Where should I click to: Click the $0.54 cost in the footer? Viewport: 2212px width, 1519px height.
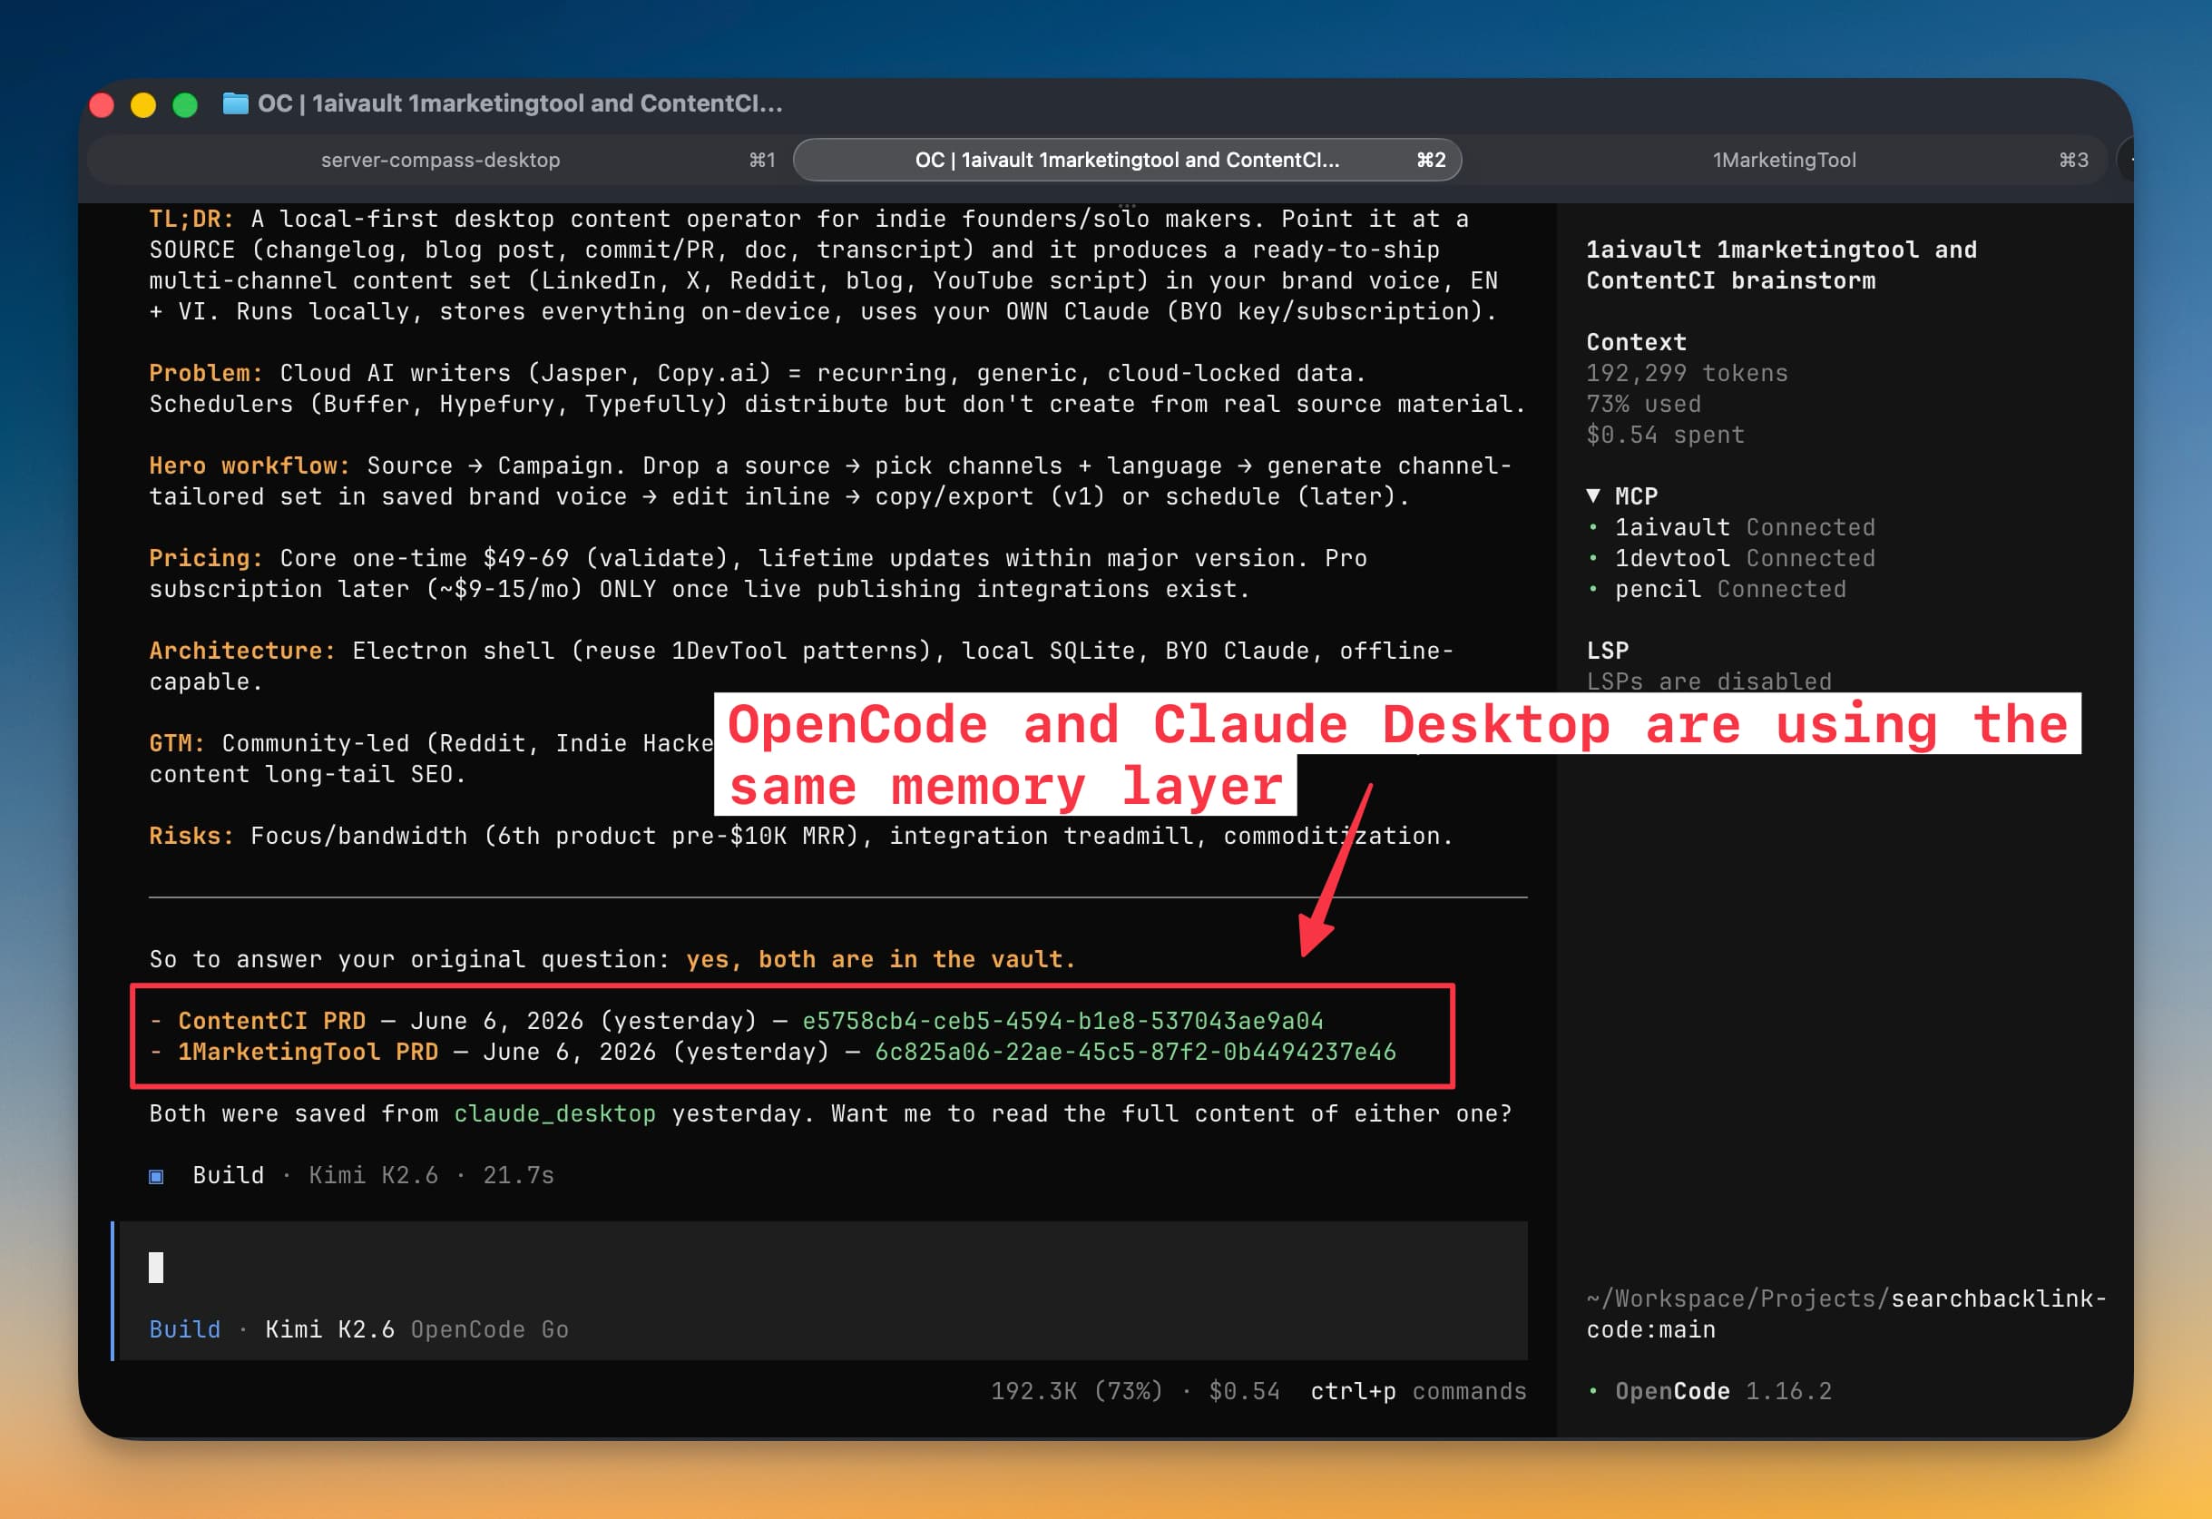click(1244, 1391)
